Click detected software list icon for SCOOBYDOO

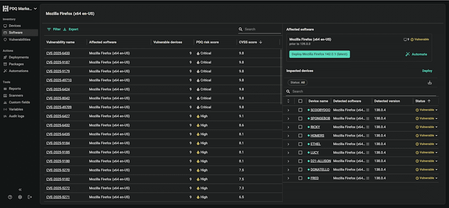point(368,110)
